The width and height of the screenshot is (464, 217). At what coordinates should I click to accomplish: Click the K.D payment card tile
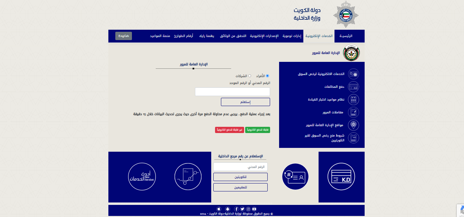click(341, 177)
